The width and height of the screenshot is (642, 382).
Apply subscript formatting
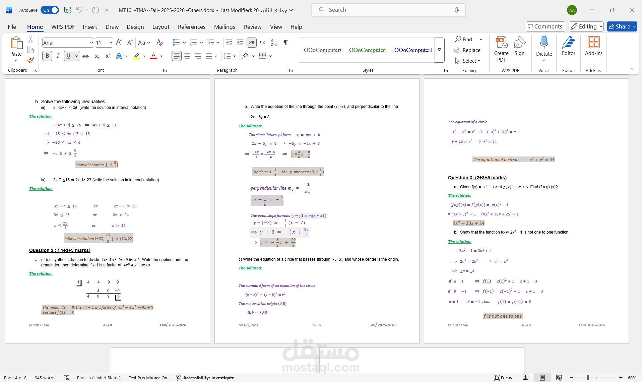coord(97,56)
